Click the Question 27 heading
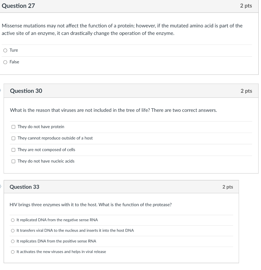The image size is (261, 270). (x=18, y=6)
